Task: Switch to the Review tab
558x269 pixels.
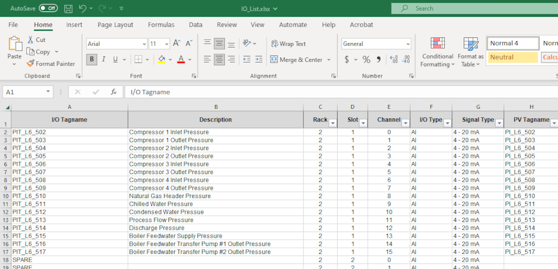Action: click(x=227, y=25)
